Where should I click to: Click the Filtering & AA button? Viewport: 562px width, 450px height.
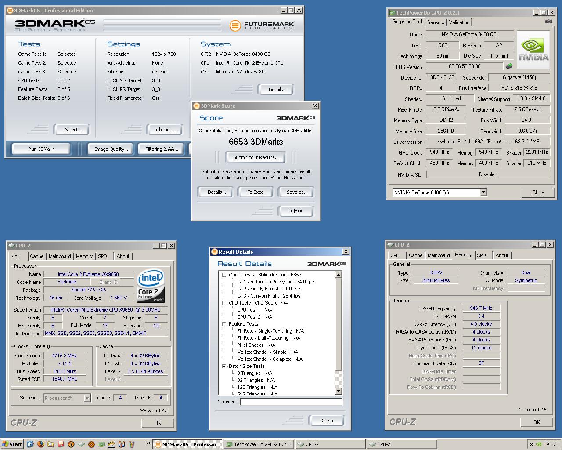coord(162,149)
